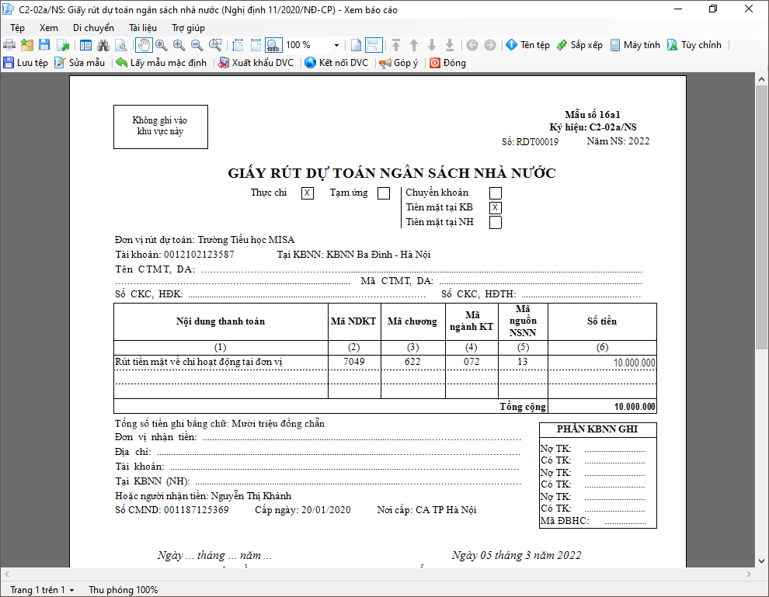Screen dimensions: 769x597
Task: Select the Hand pan tool
Action: tap(144, 45)
